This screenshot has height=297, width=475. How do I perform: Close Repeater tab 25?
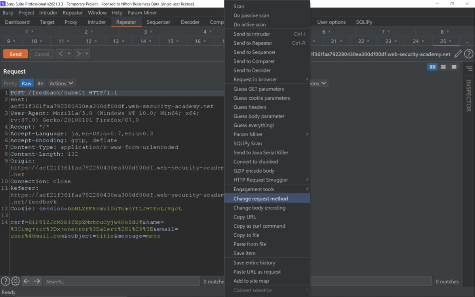450,41
